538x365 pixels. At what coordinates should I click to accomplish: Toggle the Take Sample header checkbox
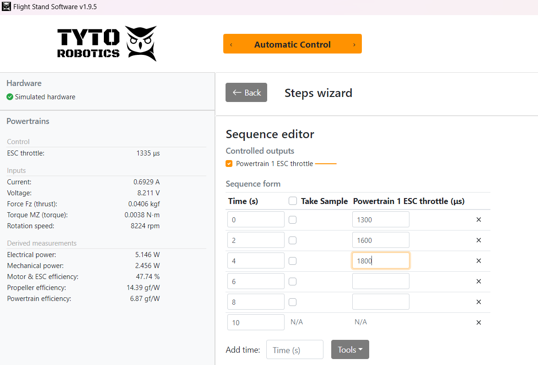pyautogui.click(x=293, y=201)
